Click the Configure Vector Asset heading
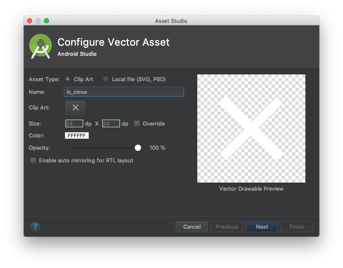This screenshot has height=268, width=343. click(x=113, y=42)
